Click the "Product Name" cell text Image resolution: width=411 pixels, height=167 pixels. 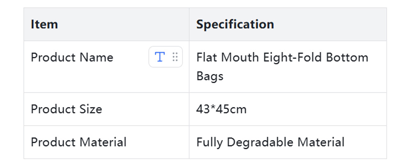point(72,57)
